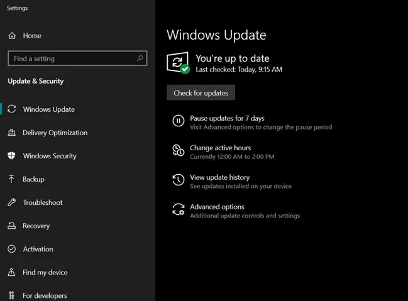This screenshot has width=408, height=301.
Task: Click the active hours clock icon
Action: [179, 150]
